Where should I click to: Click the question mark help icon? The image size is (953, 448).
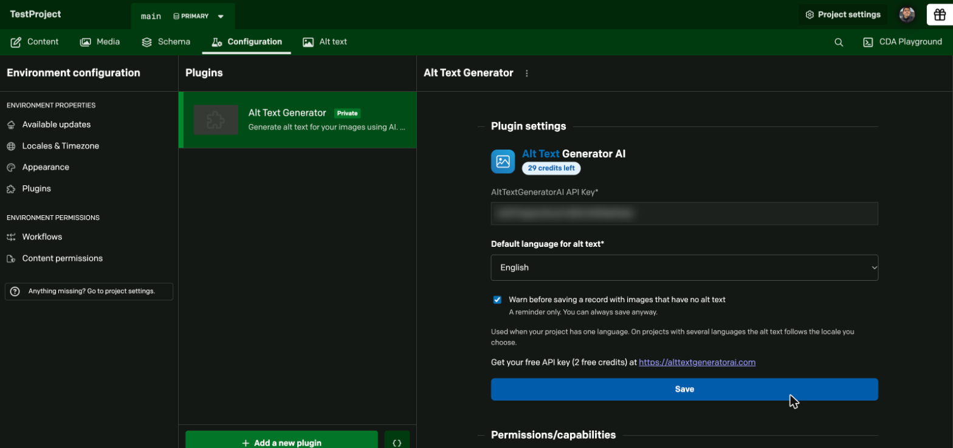click(x=15, y=291)
